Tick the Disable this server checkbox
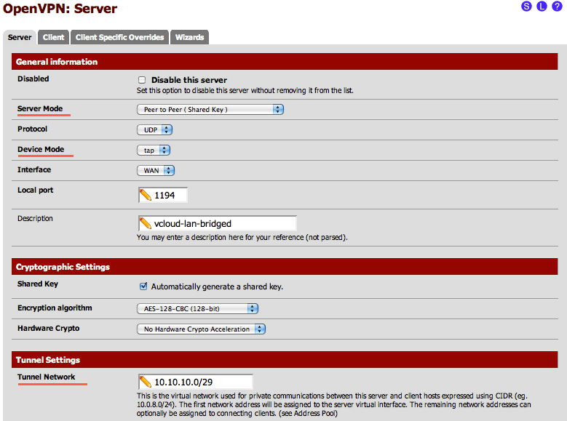The image size is (567, 421). click(x=142, y=80)
